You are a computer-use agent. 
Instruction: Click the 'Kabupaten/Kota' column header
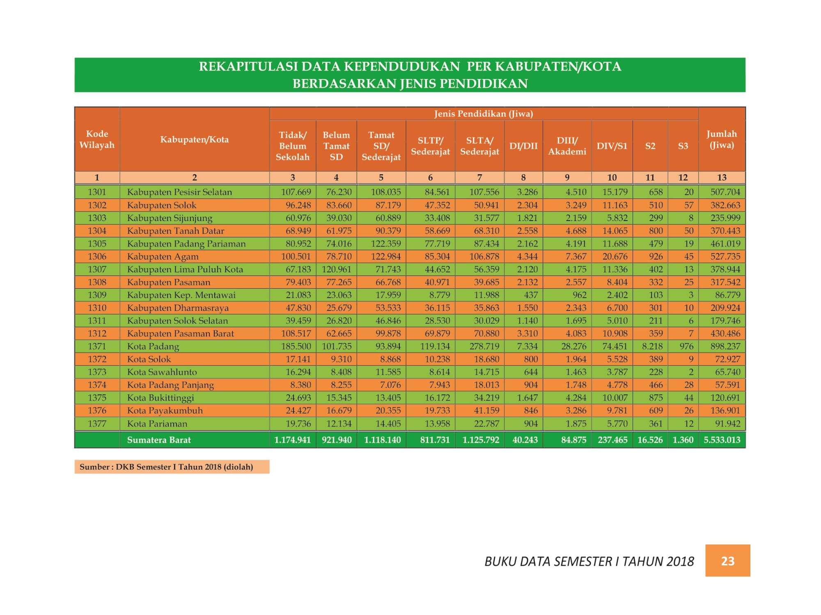(194, 139)
